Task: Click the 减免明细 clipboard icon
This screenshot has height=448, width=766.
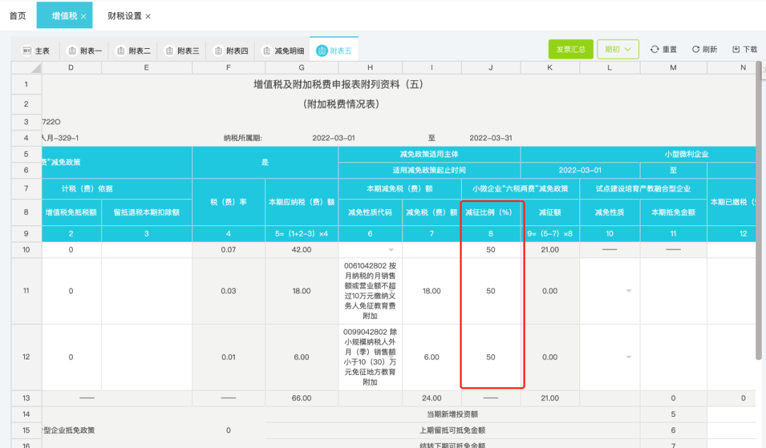Action: [x=267, y=51]
